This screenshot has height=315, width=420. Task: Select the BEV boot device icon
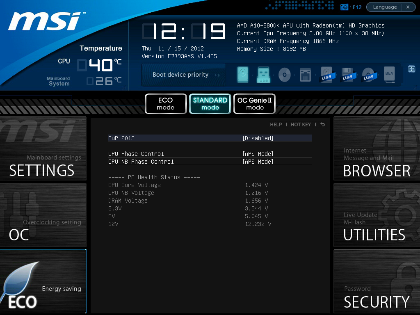(x=389, y=75)
